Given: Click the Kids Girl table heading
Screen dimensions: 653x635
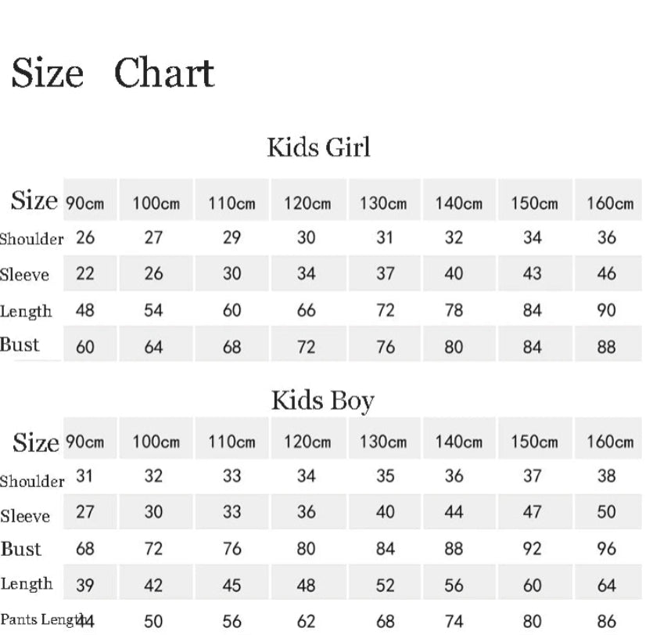Looking at the screenshot, I should tap(318, 146).
